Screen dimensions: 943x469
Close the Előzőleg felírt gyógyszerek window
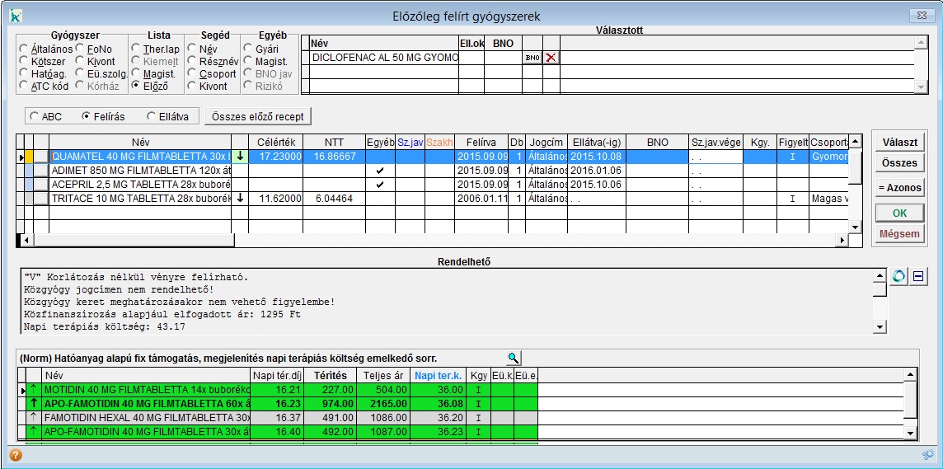922,16
